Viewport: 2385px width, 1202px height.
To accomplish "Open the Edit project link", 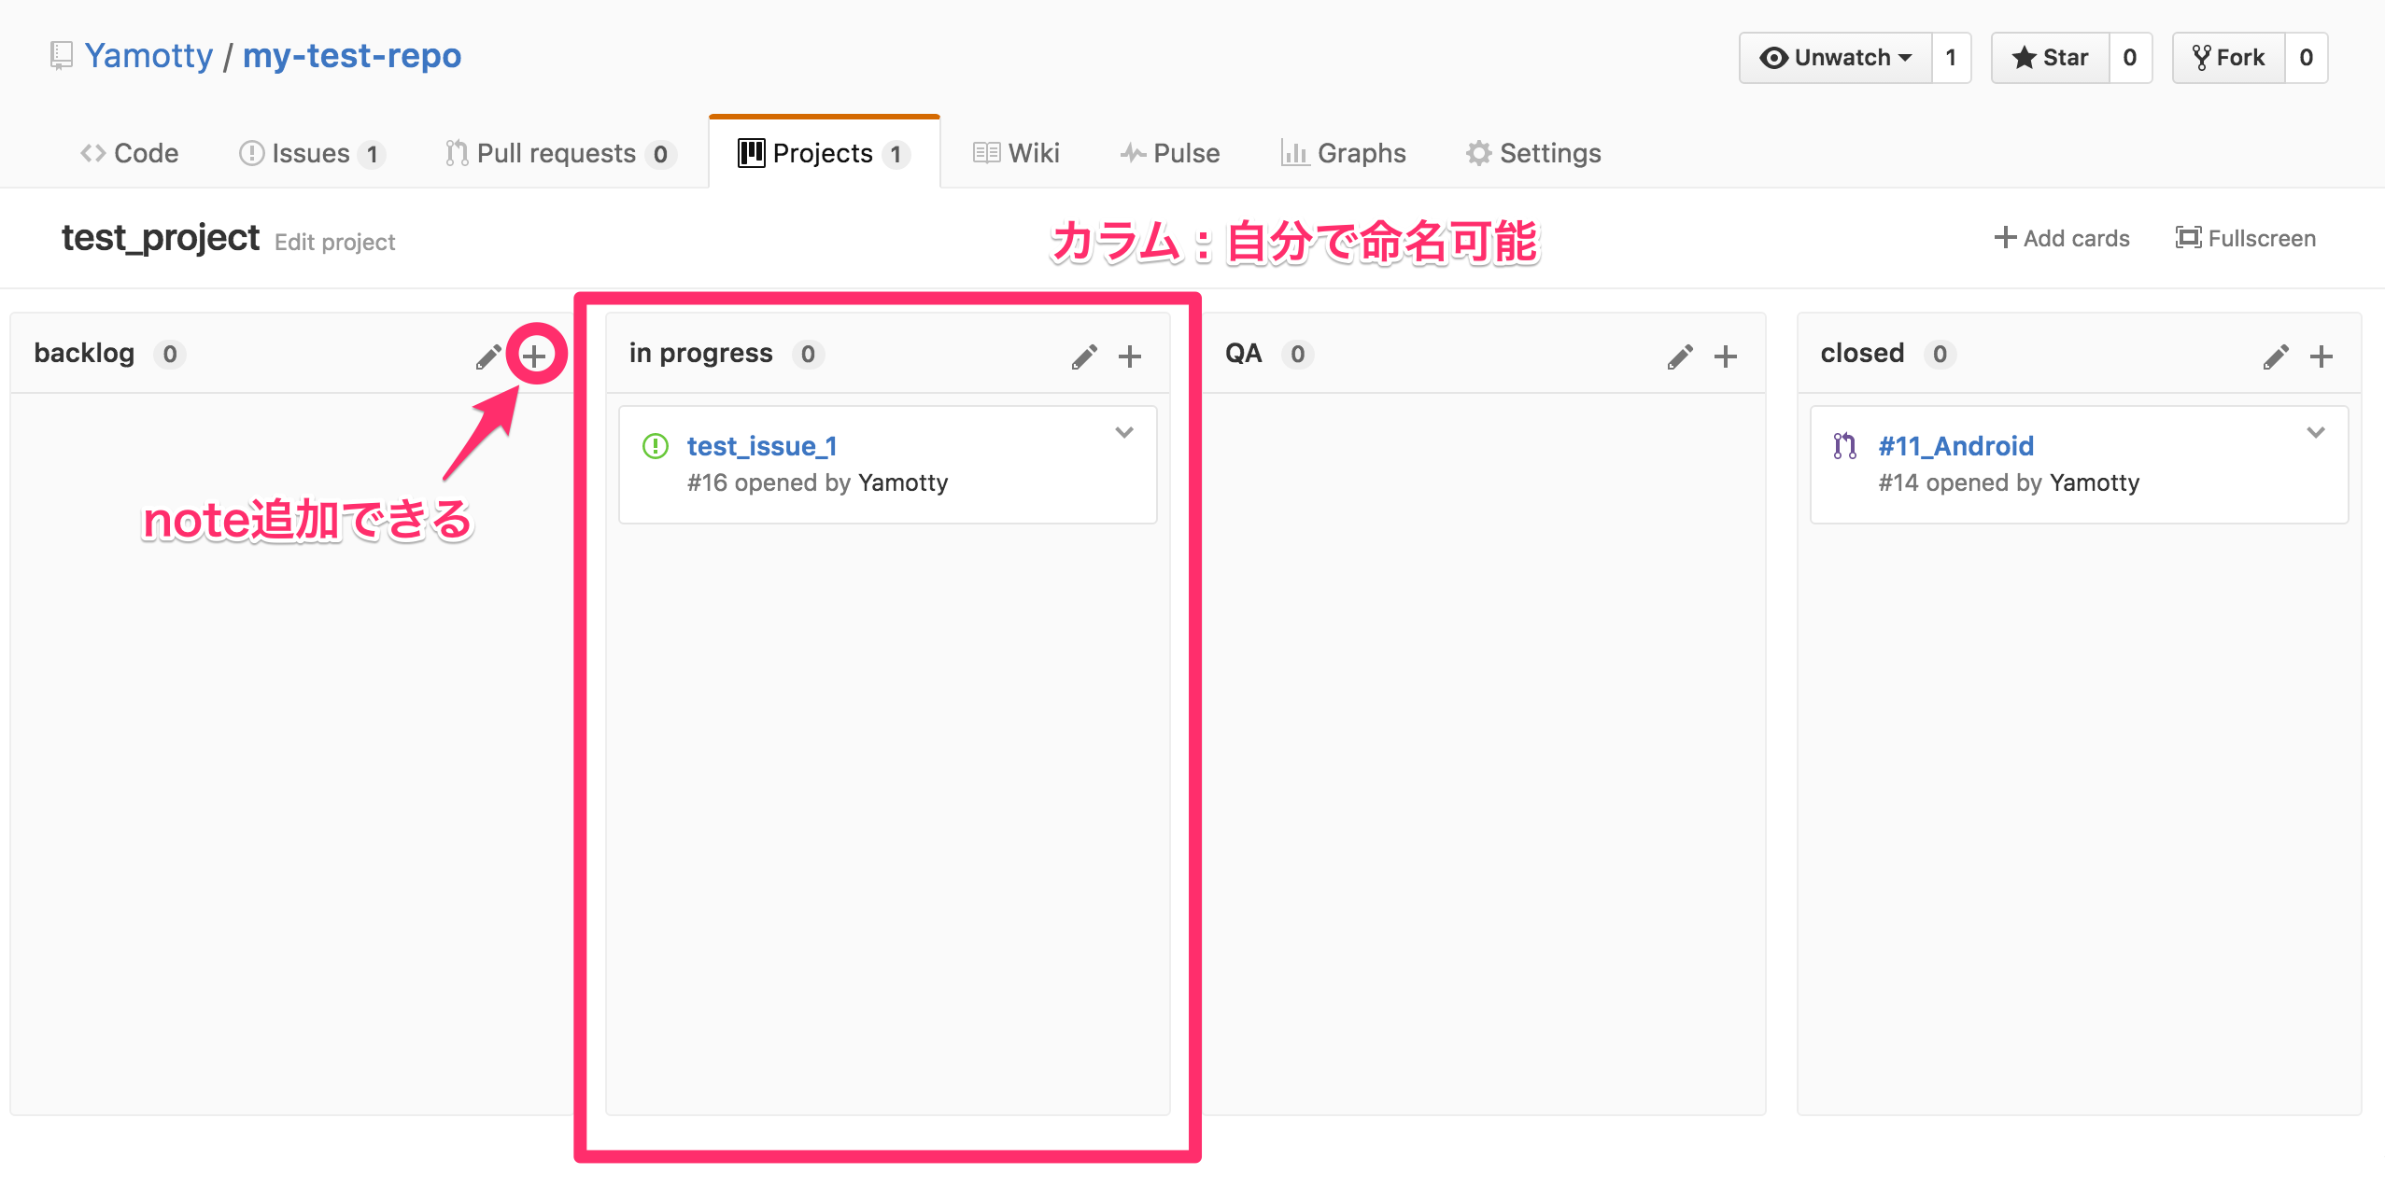I will click(x=335, y=242).
